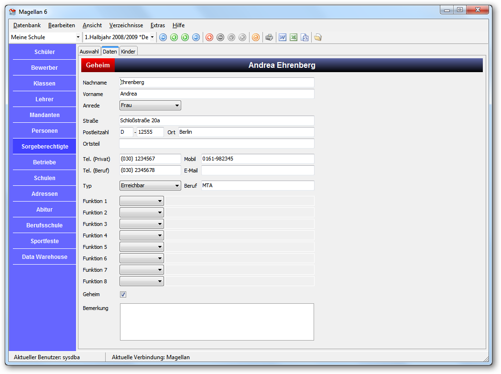Add new record with red plus icon
The width and height of the screenshot is (501, 374).
click(x=209, y=37)
